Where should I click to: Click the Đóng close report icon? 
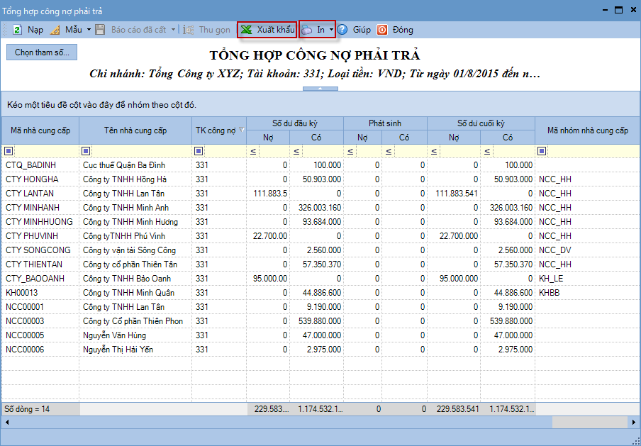pyautogui.click(x=382, y=30)
